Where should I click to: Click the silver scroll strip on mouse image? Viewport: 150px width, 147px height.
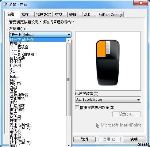[x=108, y=47]
